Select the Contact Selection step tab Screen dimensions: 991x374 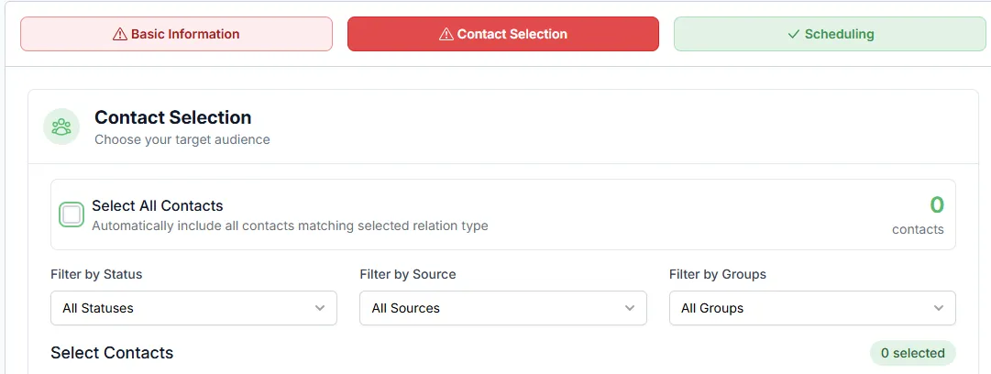[503, 34]
